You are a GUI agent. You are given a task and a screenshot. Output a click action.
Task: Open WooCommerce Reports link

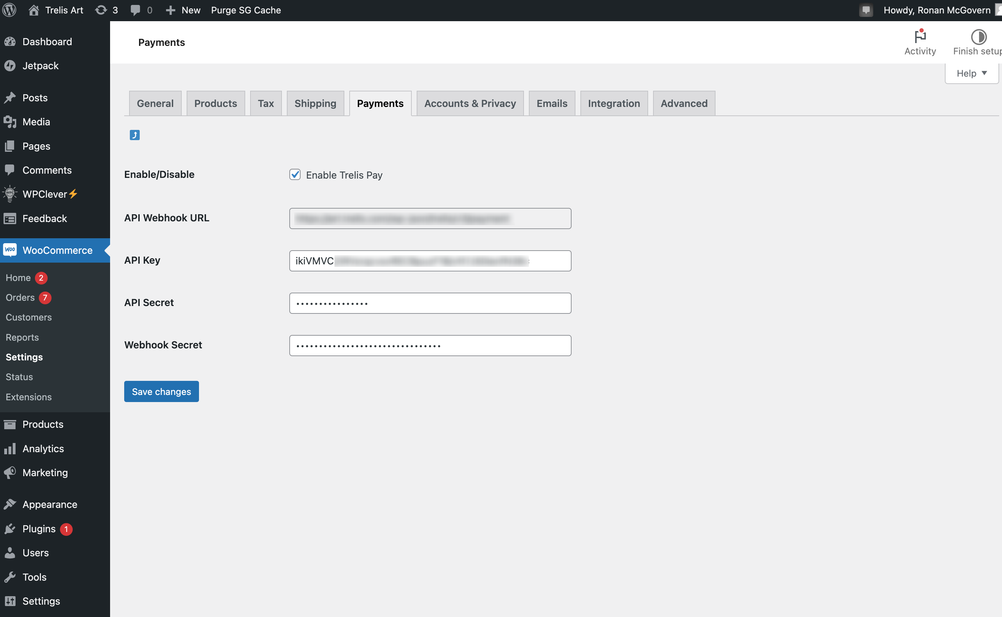click(x=22, y=337)
